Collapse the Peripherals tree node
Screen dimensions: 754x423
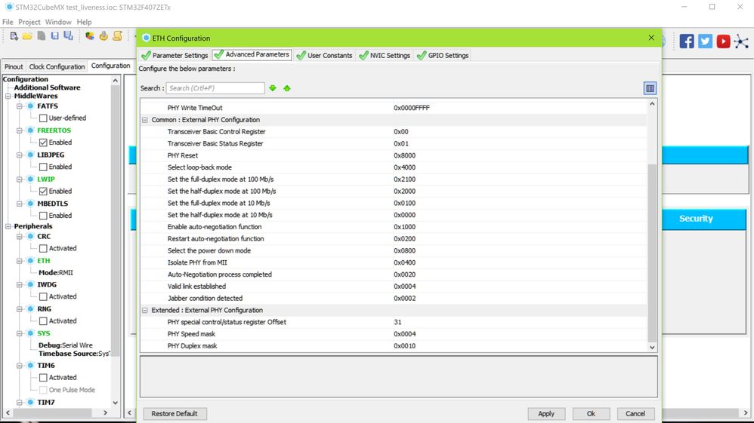click(x=8, y=226)
